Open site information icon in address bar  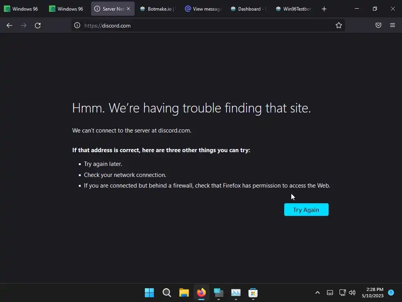(77, 26)
